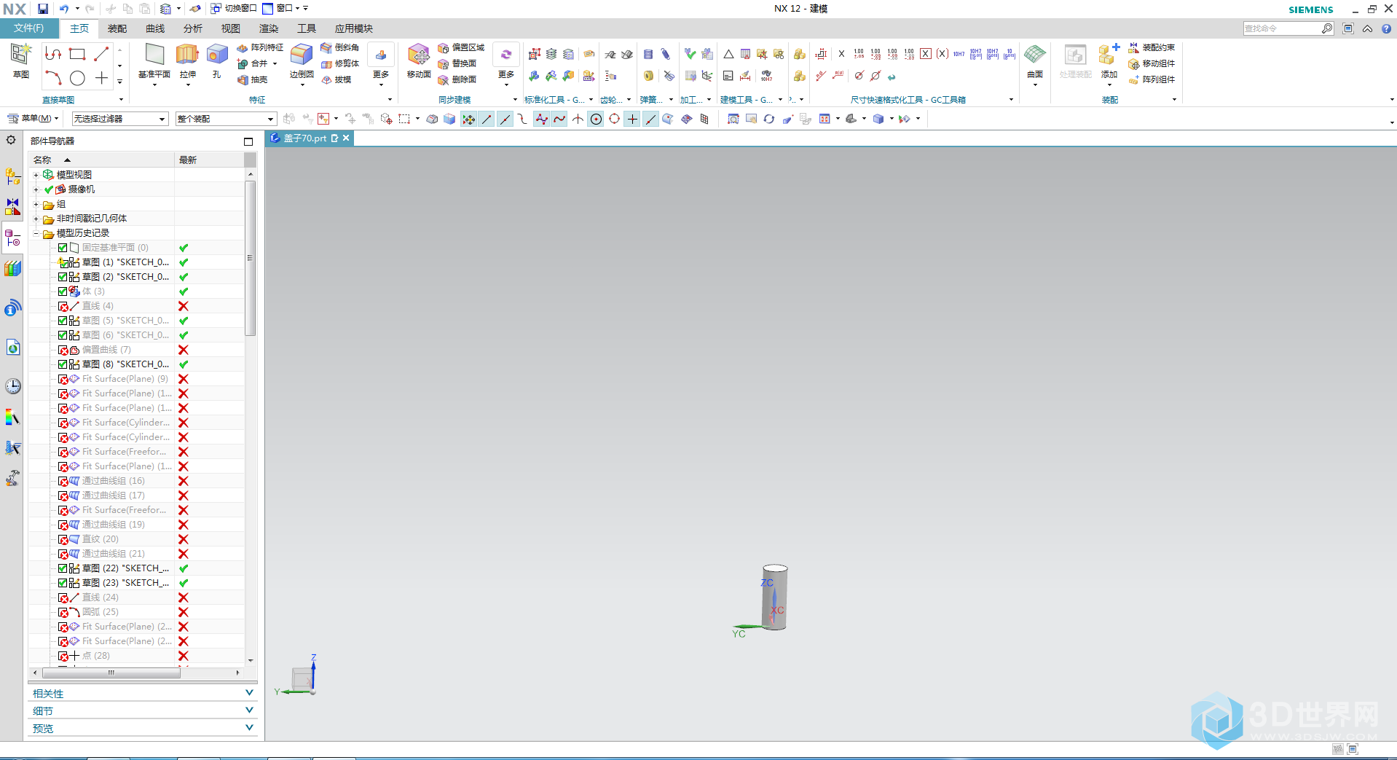Click the 抽壳 shell tool

click(253, 79)
